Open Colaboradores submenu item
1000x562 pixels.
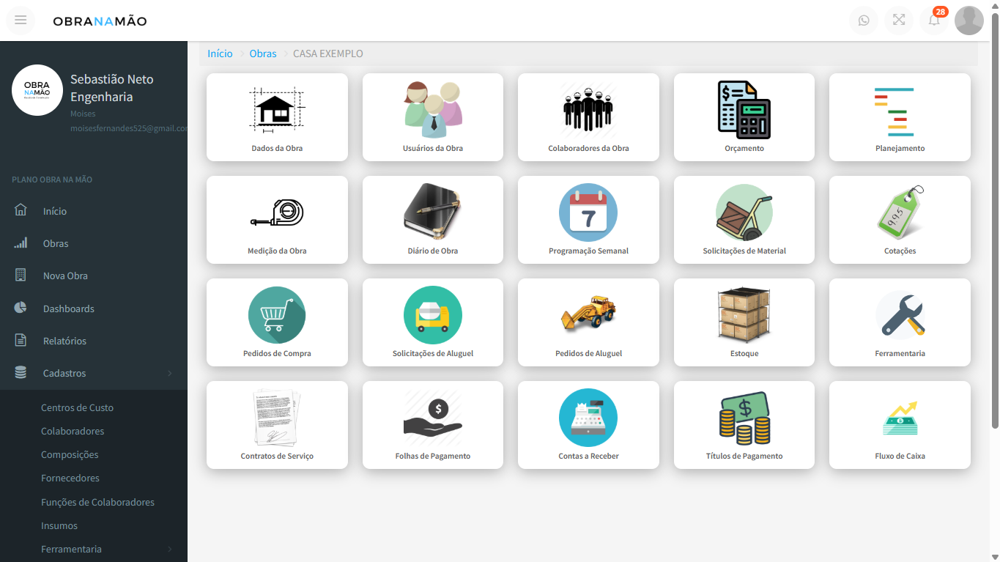click(x=73, y=431)
